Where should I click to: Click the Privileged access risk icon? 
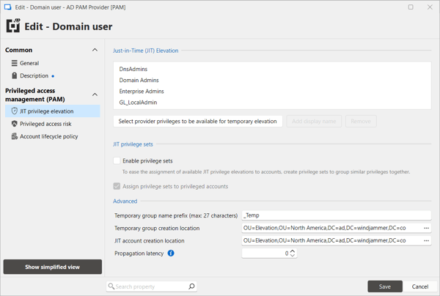click(15, 124)
